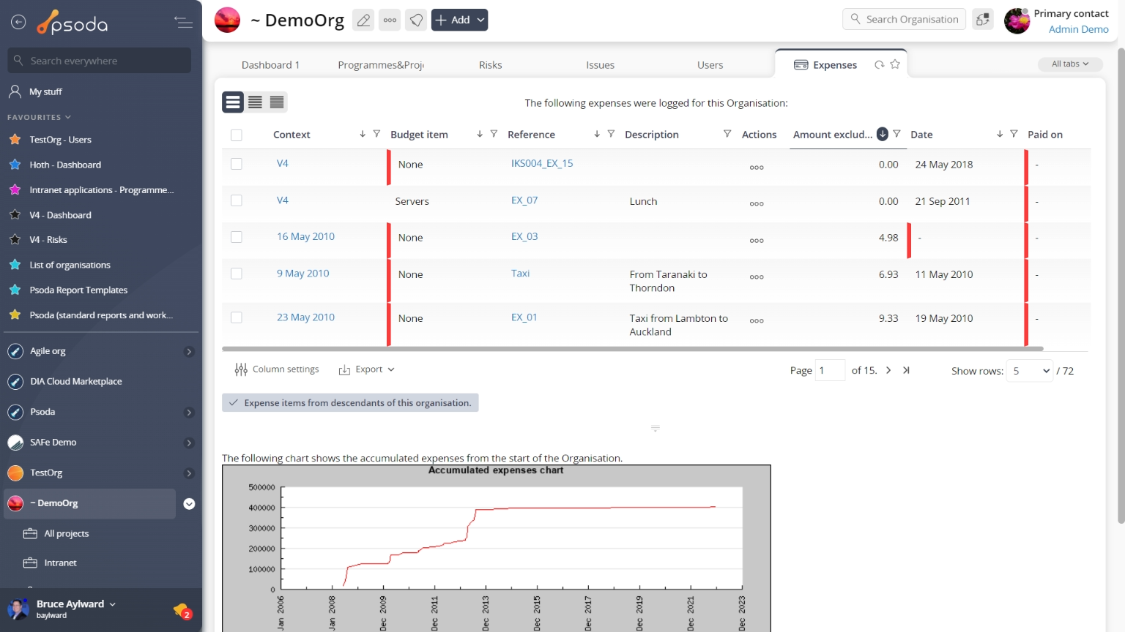This screenshot has width=1125, height=632.
Task: Open the EX_07 expense reference link
Action: (524, 200)
